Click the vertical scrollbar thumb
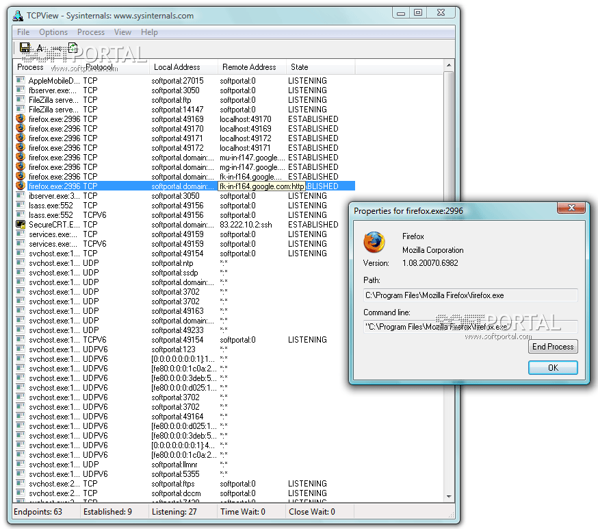 tap(449, 136)
